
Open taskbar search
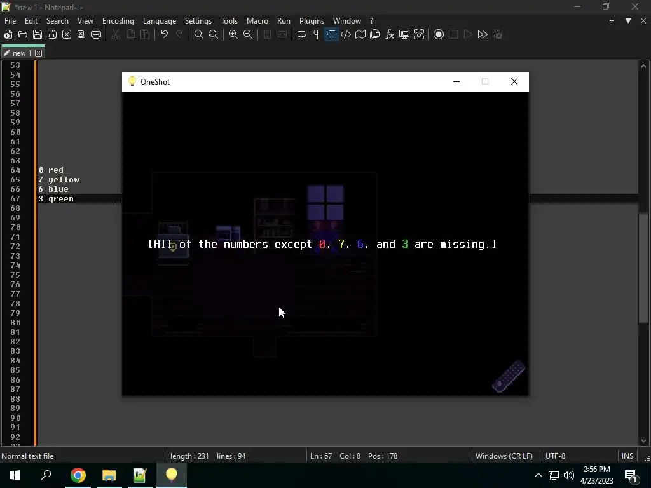click(46, 475)
